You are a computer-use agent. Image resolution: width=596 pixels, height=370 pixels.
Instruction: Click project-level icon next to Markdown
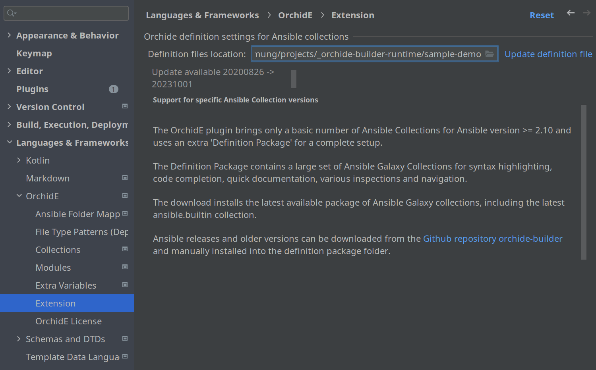(125, 178)
